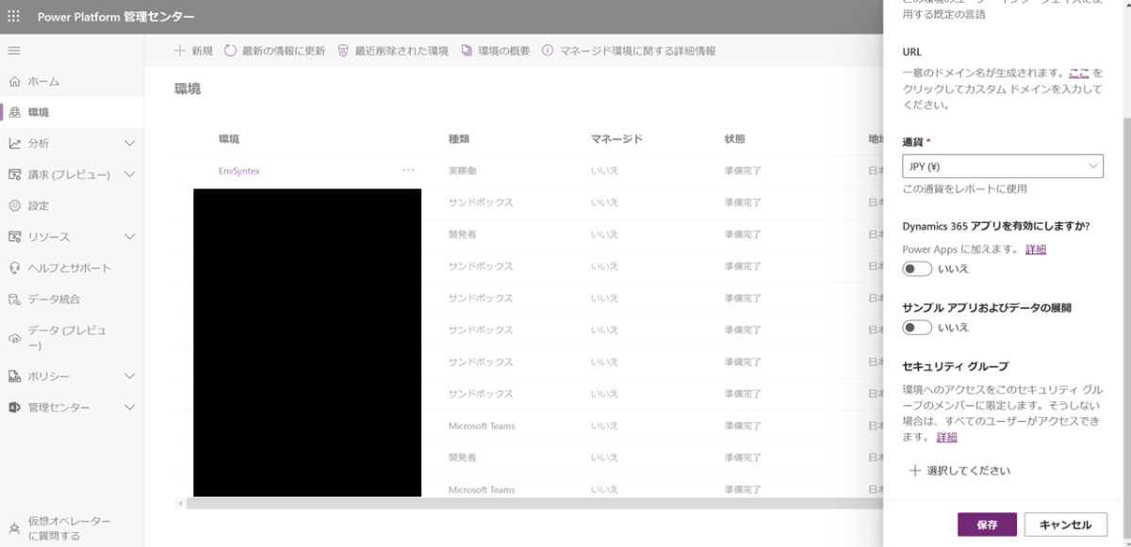Image resolution: width=1131 pixels, height=547 pixels.
Task: Click the 保存 button
Action: pyautogui.click(x=987, y=525)
